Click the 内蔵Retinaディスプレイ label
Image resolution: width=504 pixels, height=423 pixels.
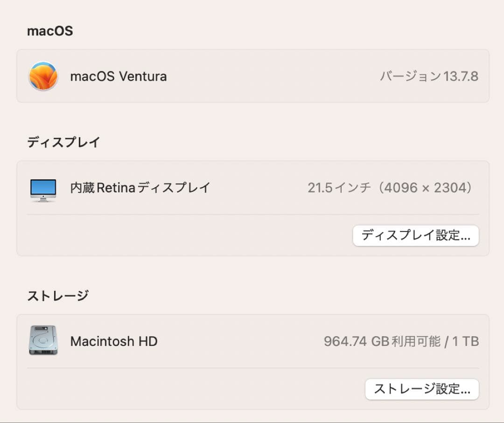pyautogui.click(x=140, y=187)
